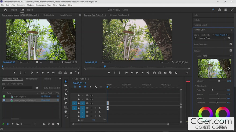Screen dimensions: 236x132
Task: Mute the A1 audio track
Action: 91,108
